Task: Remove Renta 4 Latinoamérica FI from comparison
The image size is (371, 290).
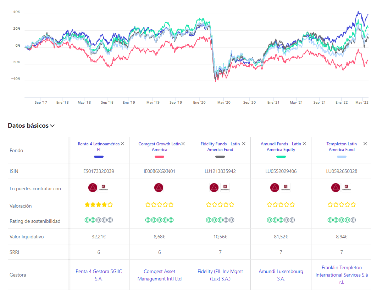Action: (x=122, y=144)
